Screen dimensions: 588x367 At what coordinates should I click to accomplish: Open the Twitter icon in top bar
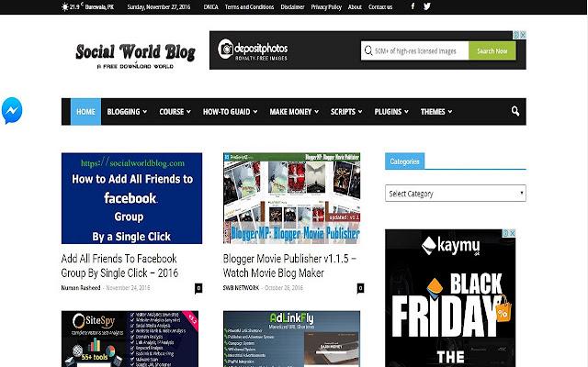pos(426,6)
